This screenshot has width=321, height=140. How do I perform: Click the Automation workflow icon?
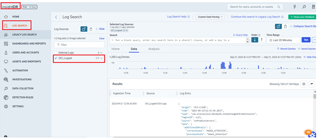tap(6, 70)
